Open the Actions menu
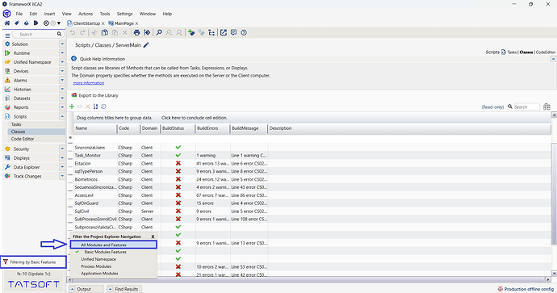Screen dimensions: 557x293 (86, 14)
